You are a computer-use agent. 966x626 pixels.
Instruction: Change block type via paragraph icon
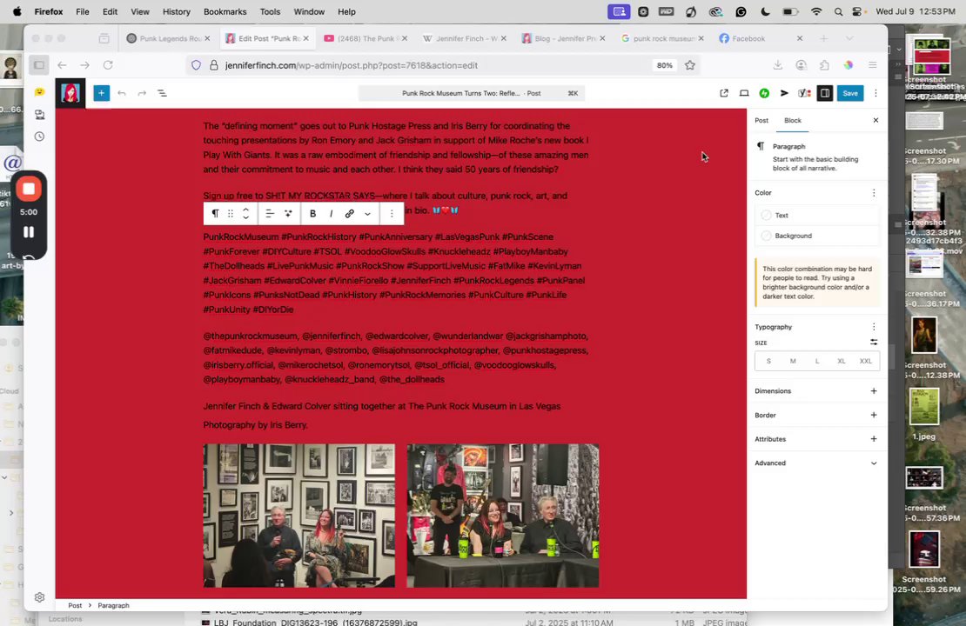[215, 214]
